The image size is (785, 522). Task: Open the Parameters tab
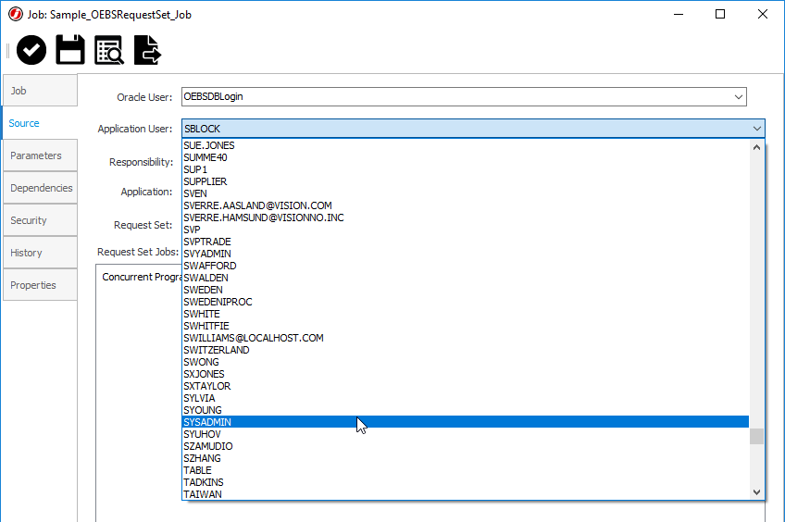point(40,155)
